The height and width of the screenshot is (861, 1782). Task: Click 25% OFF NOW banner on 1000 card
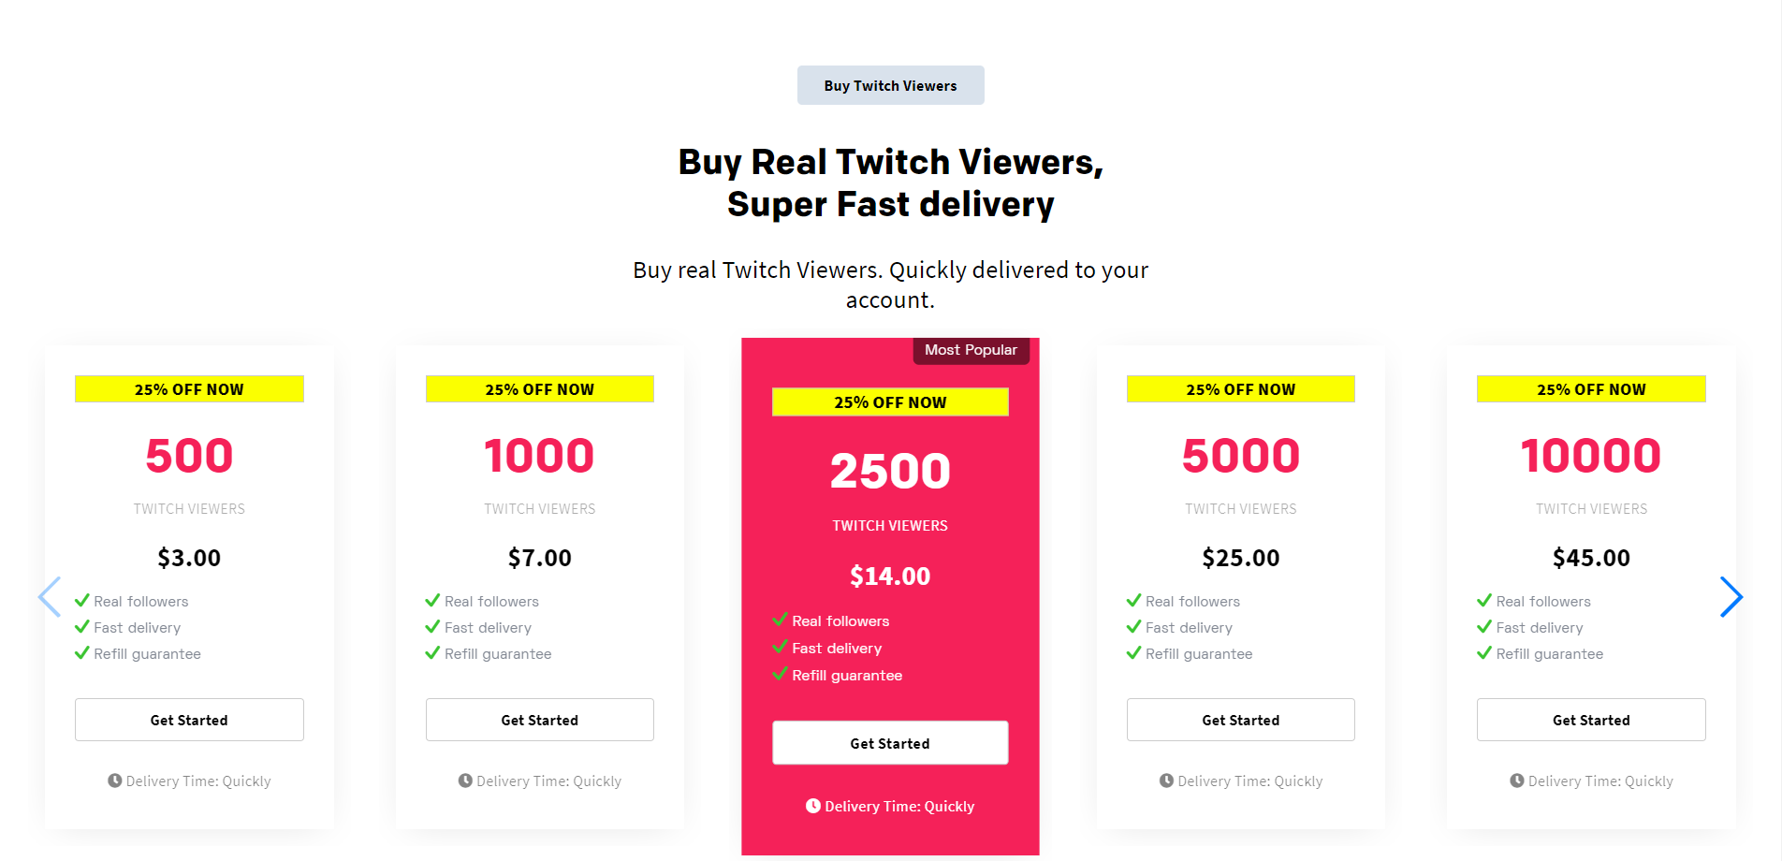pyautogui.click(x=539, y=389)
